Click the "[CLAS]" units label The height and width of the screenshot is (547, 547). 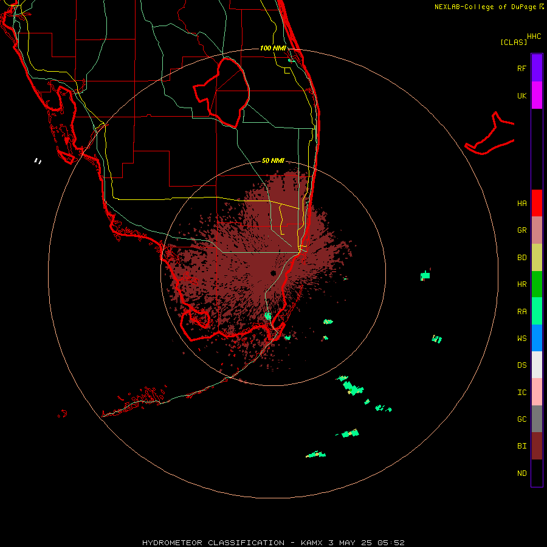point(514,42)
